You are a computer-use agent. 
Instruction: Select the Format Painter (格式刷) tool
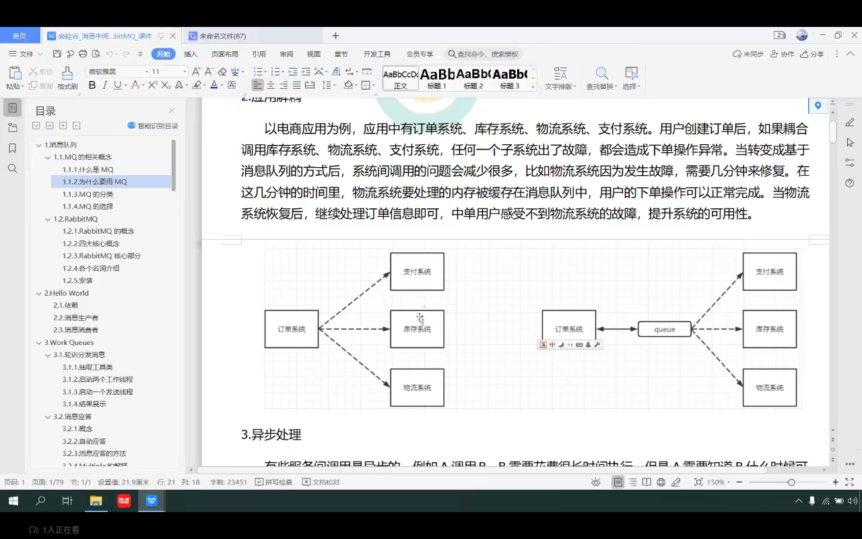tap(67, 78)
